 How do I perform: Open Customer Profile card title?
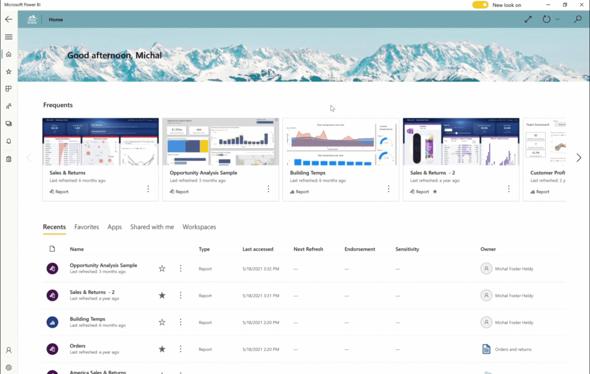[x=548, y=172]
